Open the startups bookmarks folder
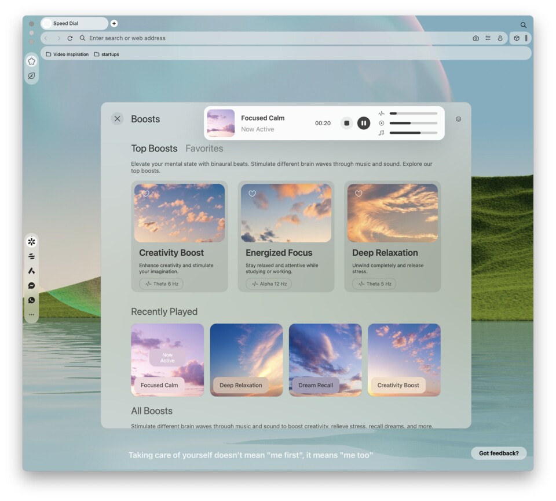The width and height of the screenshot is (556, 501). coord(107,55)
